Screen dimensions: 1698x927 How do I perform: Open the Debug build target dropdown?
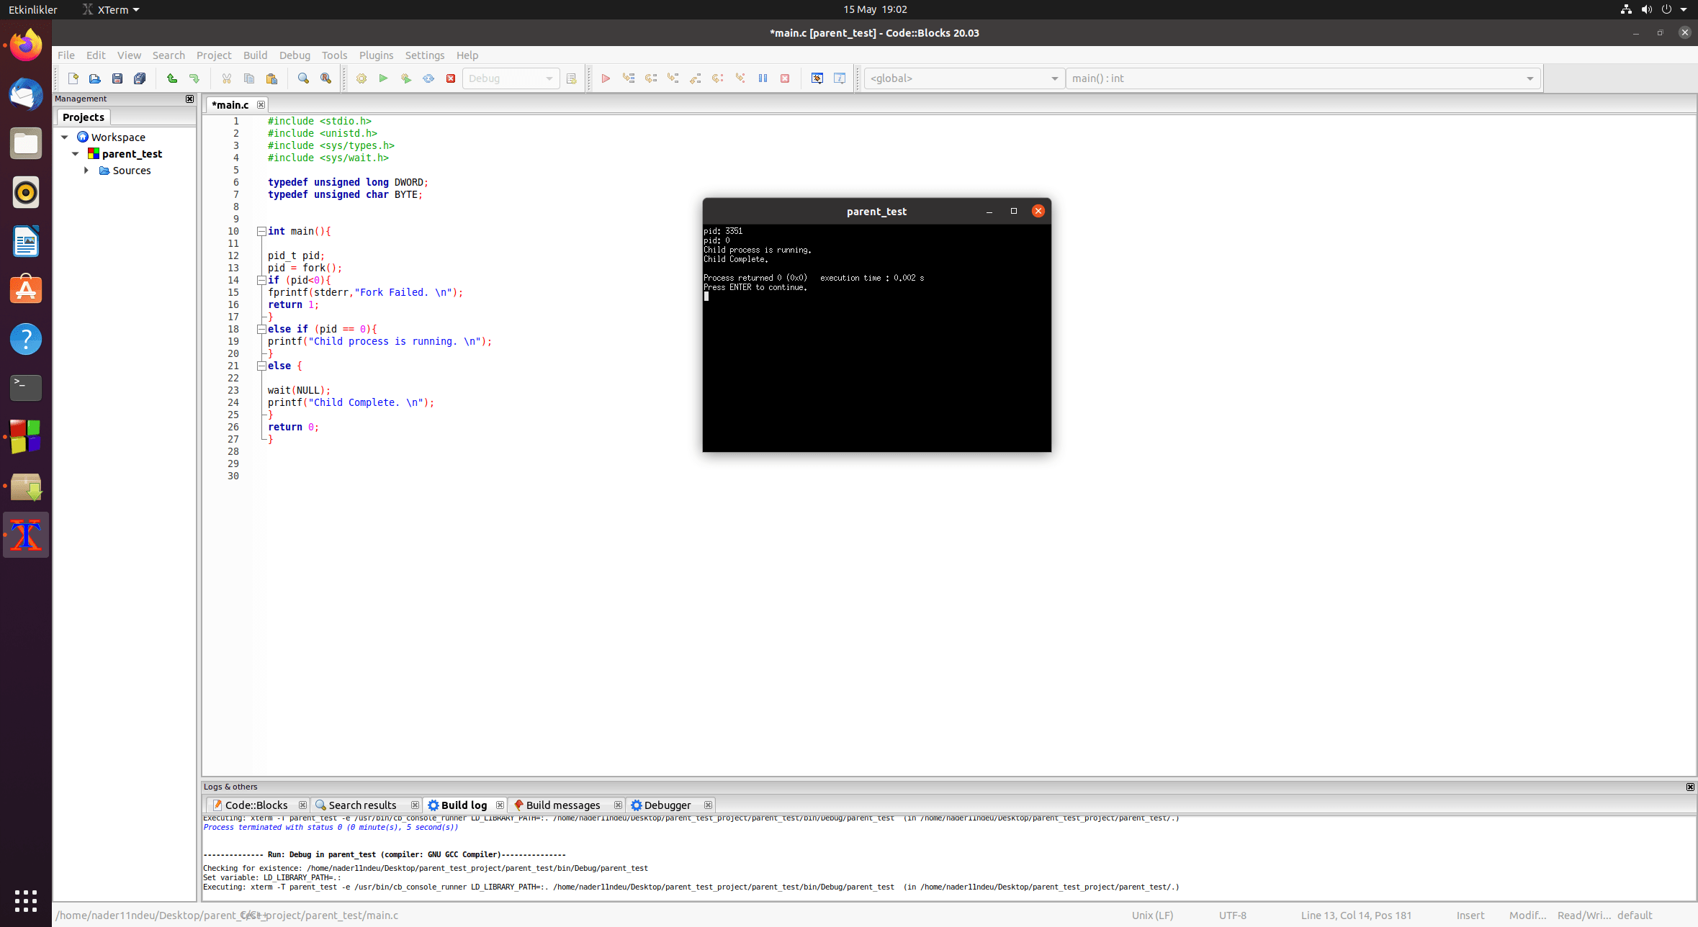[x=511, y=78]
